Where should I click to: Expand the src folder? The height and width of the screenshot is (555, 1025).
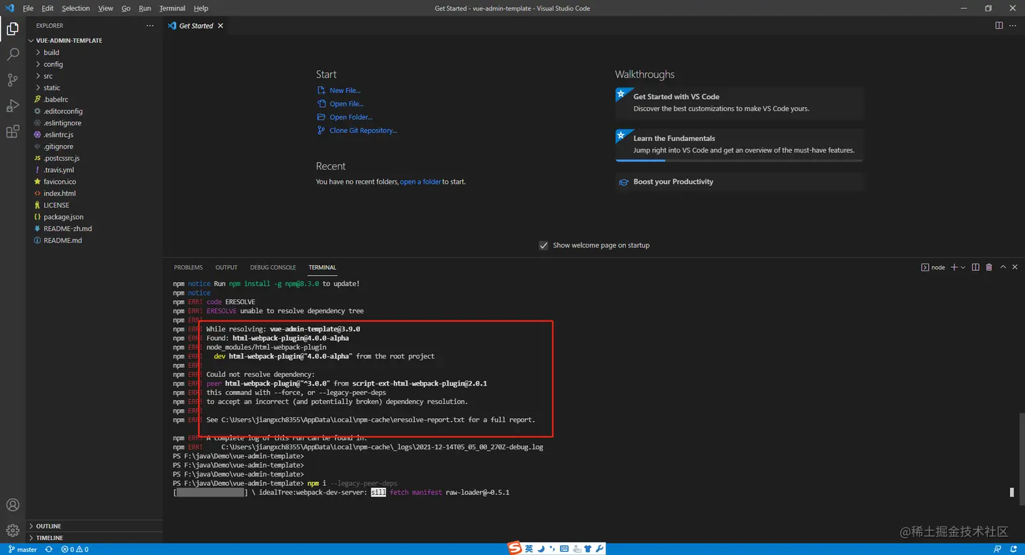pyautogui.click(x=94, y=76)
